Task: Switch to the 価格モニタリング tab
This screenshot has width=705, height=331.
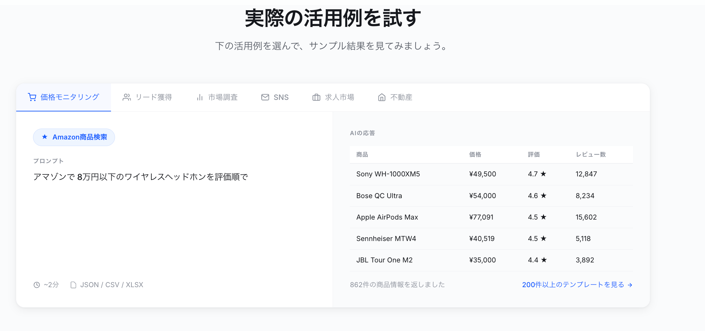Action: 63,97
